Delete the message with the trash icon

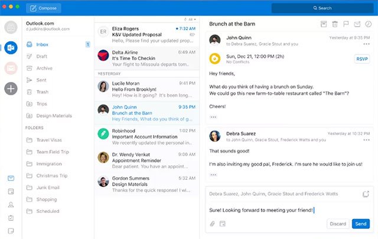[335, 24]
